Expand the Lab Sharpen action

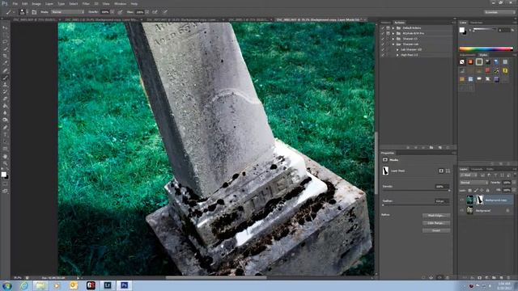[397, 49]
